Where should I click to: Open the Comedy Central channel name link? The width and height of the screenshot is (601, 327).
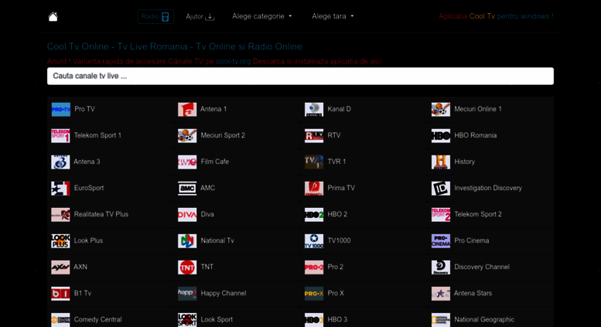click(x=97, y=320)
